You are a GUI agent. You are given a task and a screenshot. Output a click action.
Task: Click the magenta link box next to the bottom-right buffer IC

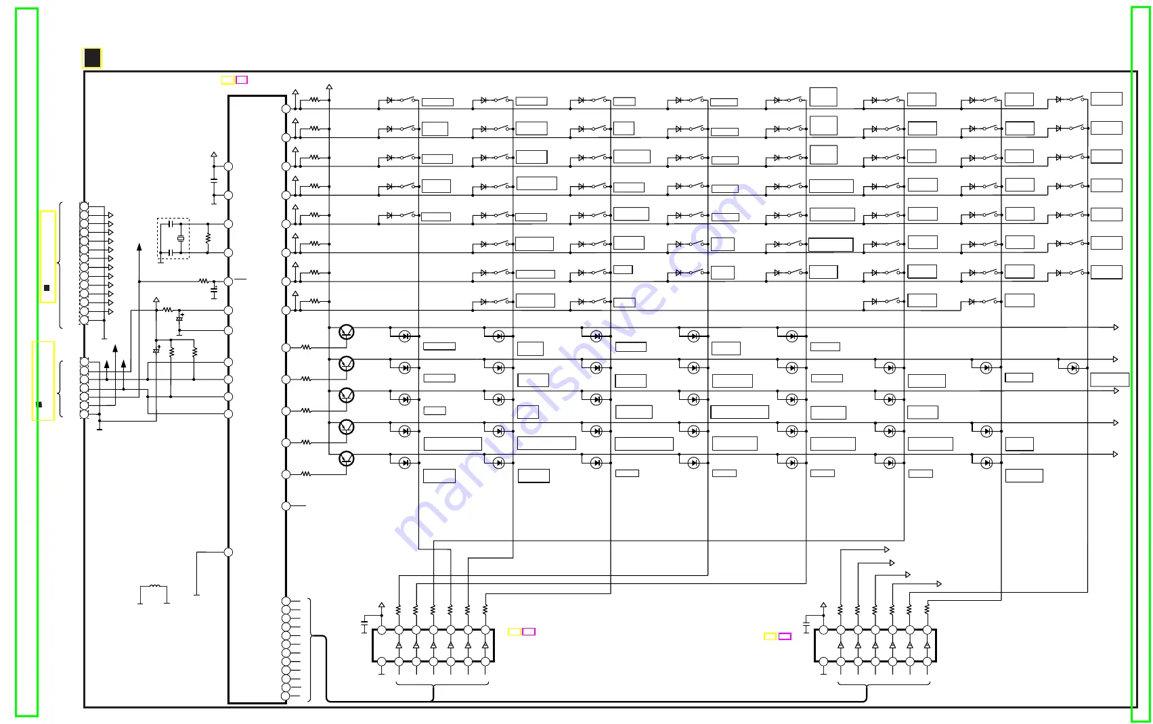(x=785, y=636)
